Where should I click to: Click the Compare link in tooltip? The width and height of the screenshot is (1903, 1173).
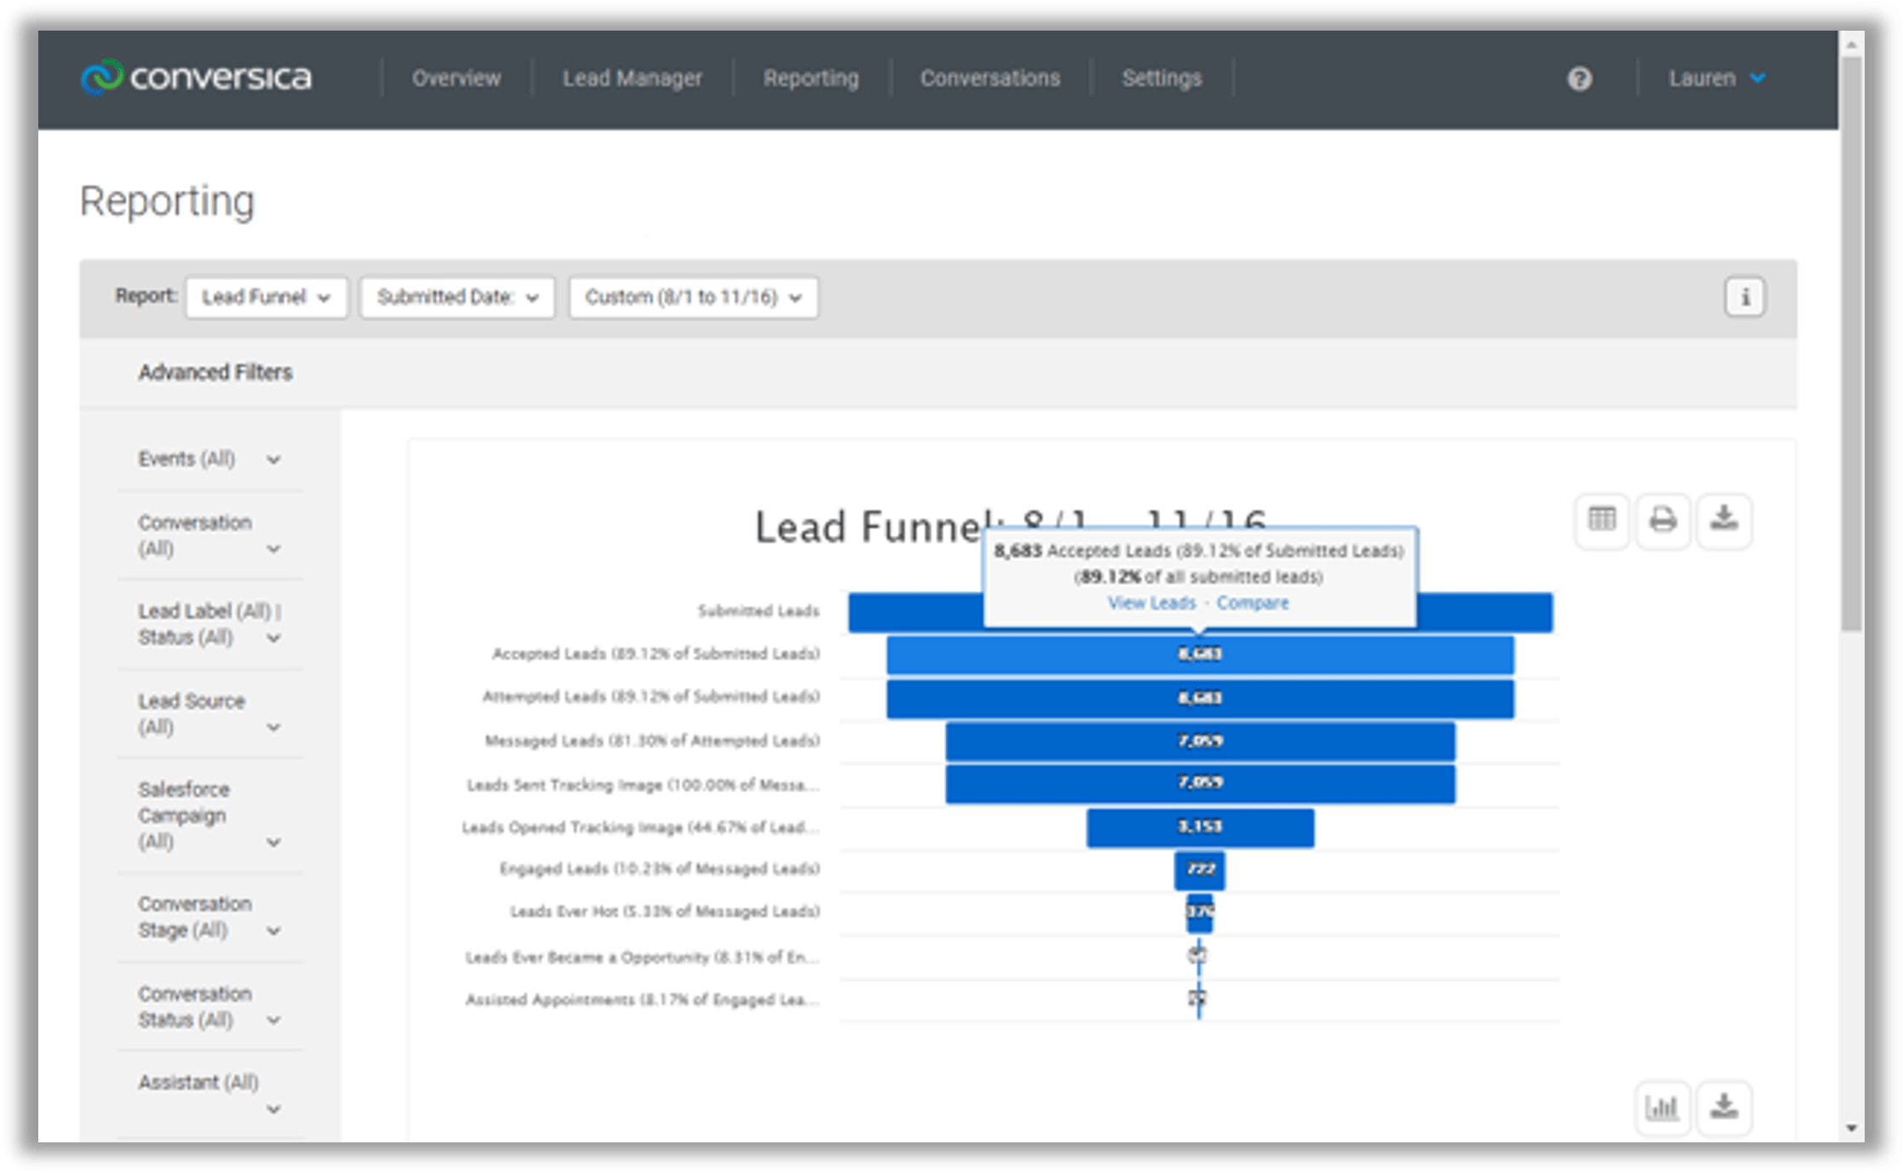(x=1252, y=603)
